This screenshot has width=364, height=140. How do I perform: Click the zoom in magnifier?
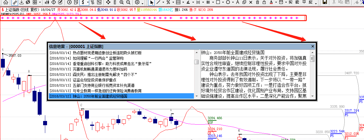pyautogui.click(x=122, y=2)
